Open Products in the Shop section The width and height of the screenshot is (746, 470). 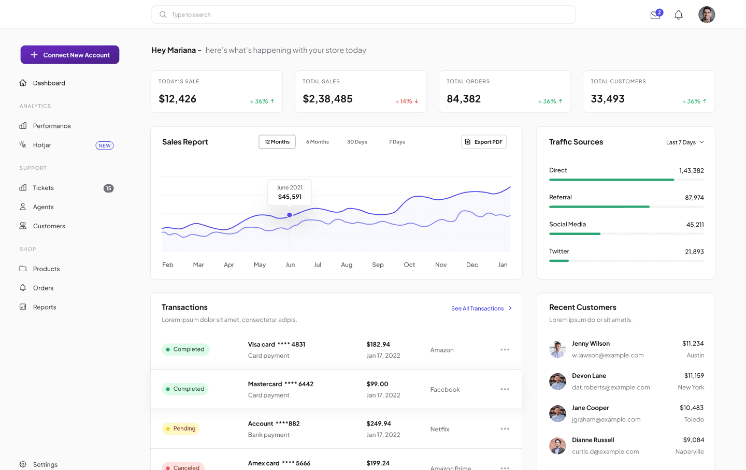click(47, 269)
